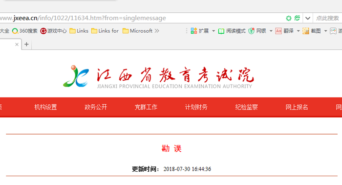Open the Links bookmark folder
Screen dimensions: 342x185
point(79,31)
